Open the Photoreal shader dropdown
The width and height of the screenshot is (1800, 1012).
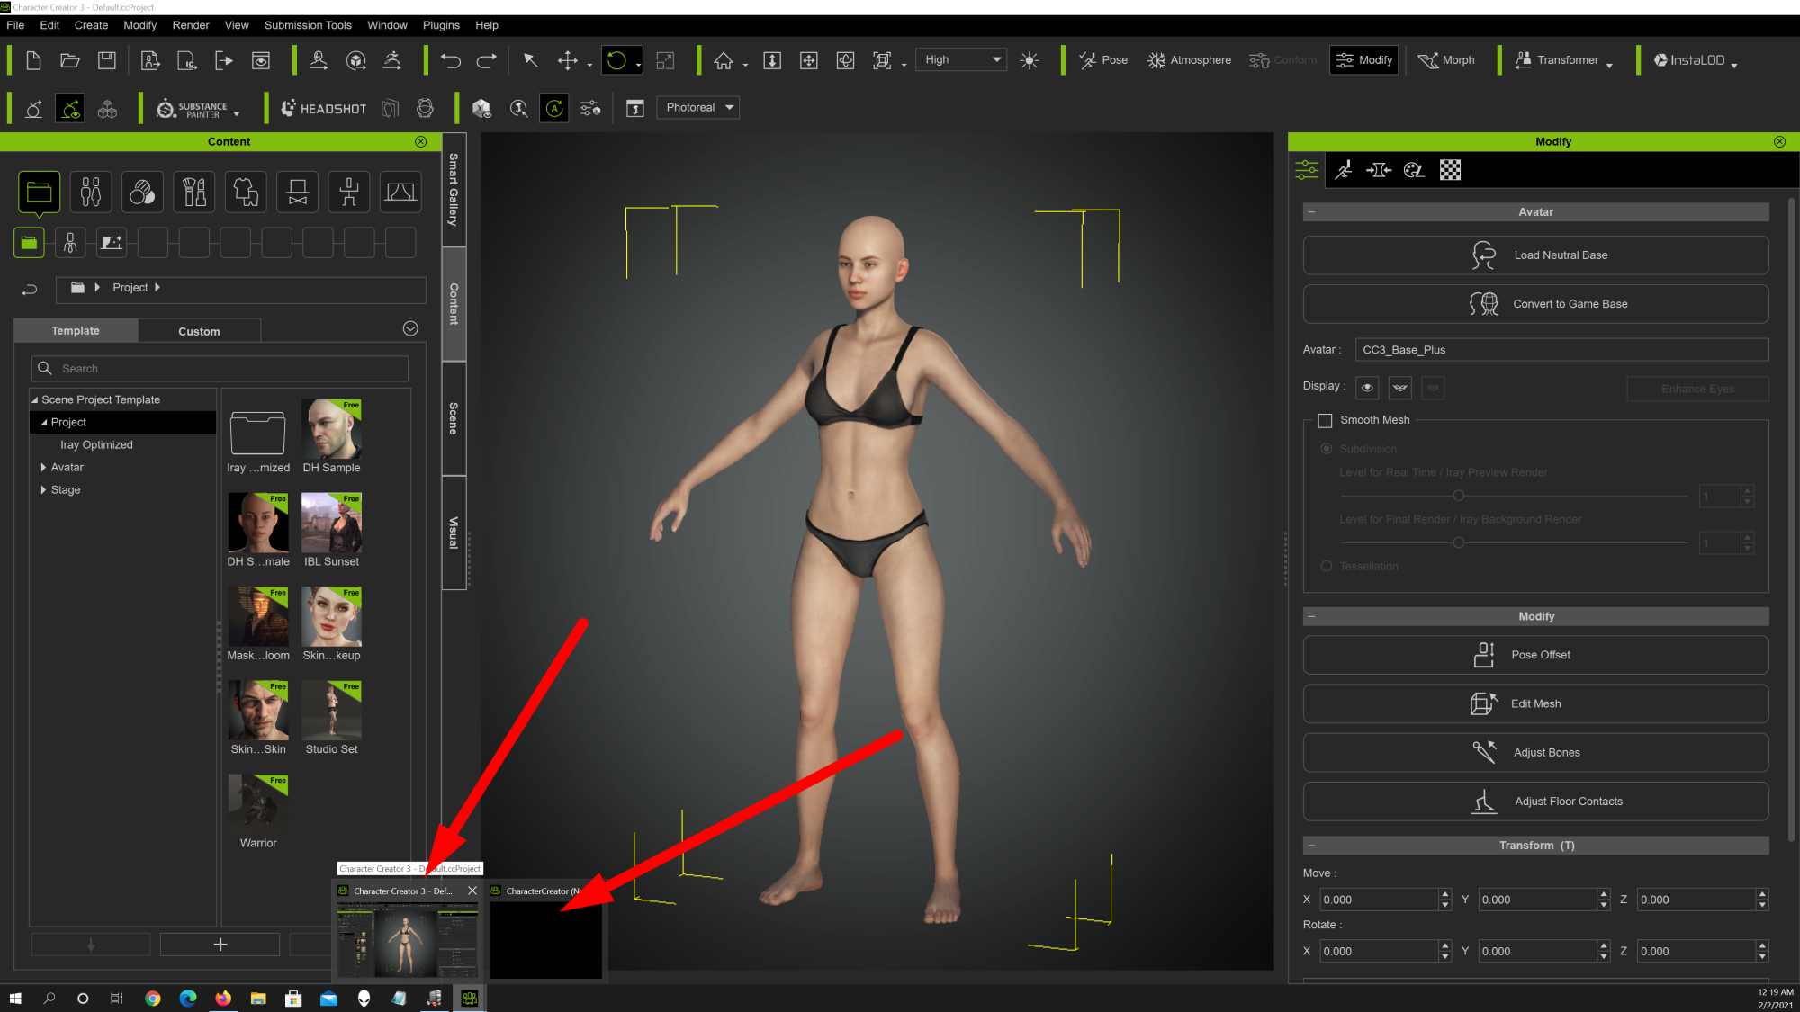click(x=698, y=107)
